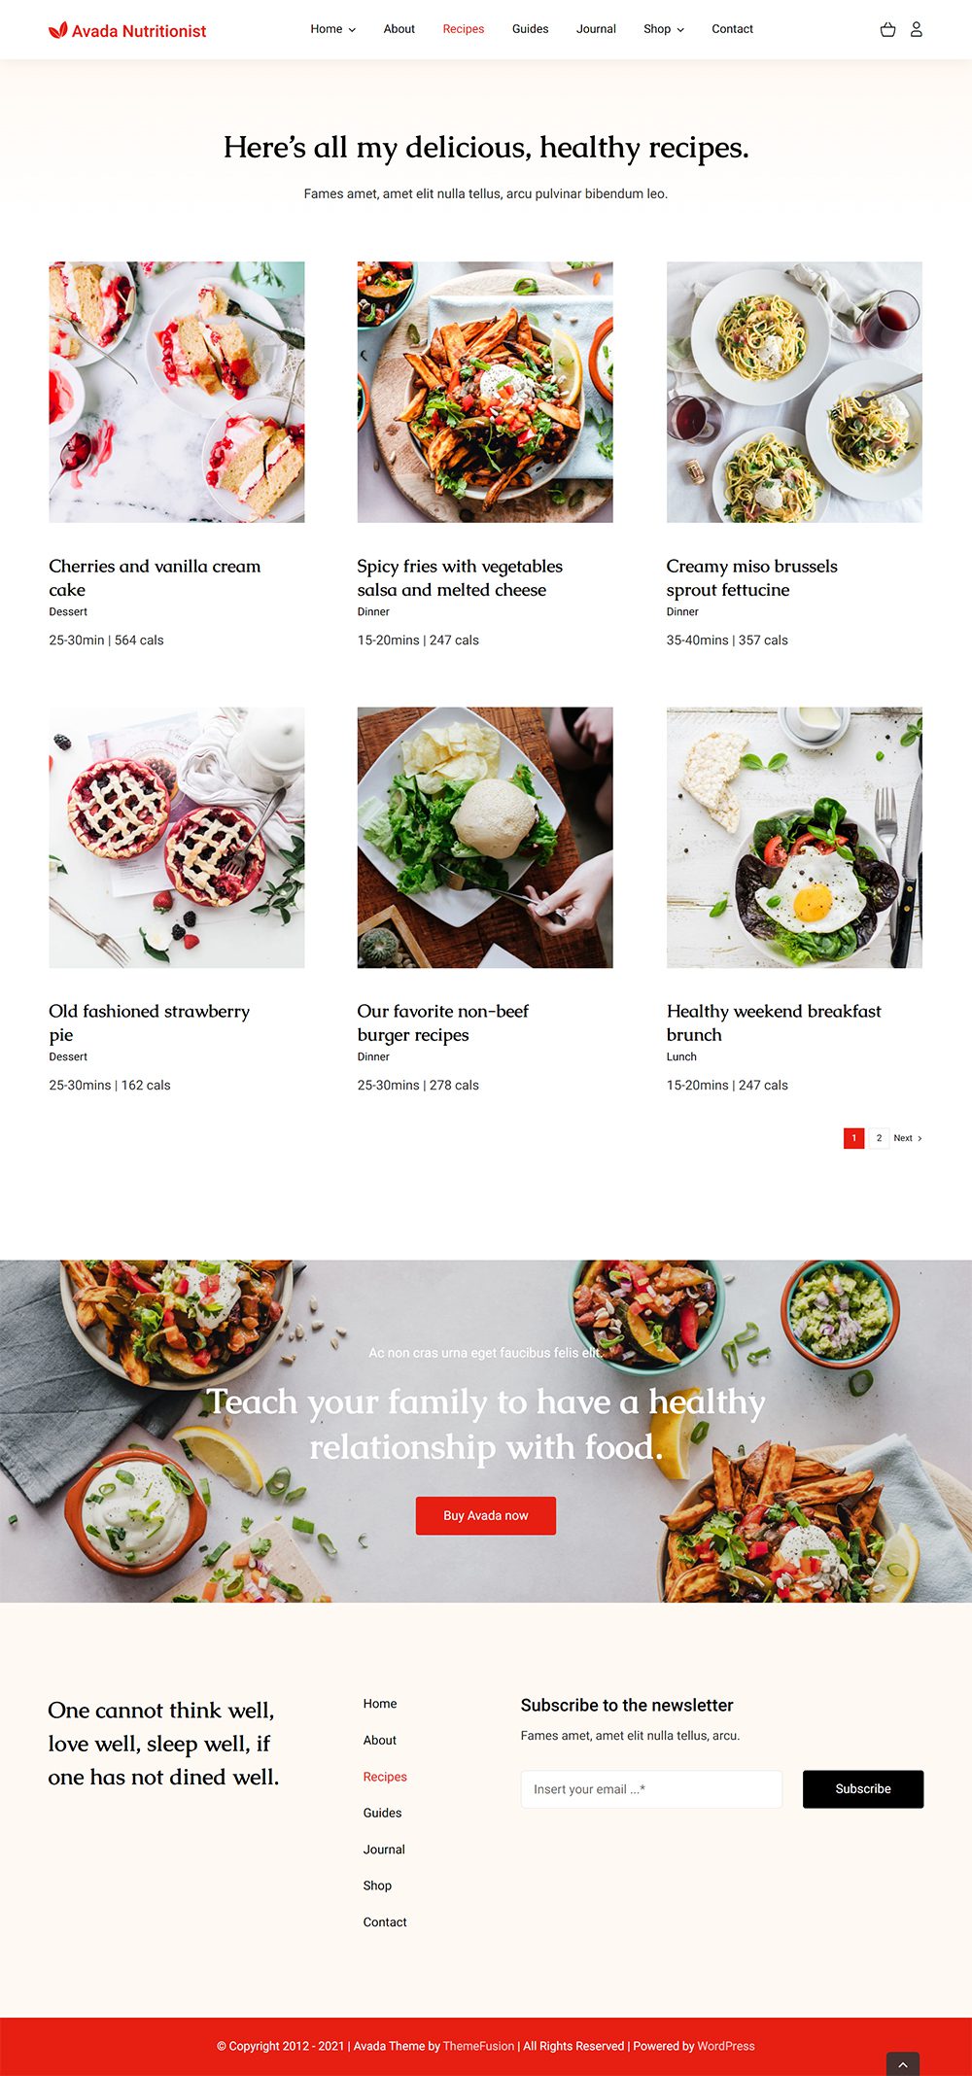Viewport: 972px width, 2076px height.
Task: Open the Journal menu item
Action: tap(596, 29)
